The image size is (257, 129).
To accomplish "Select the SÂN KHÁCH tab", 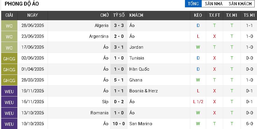I will [240, 4].
